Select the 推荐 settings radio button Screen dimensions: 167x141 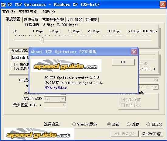[128, 124]
